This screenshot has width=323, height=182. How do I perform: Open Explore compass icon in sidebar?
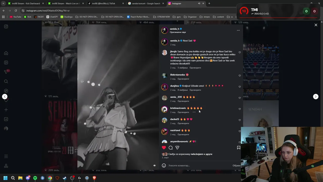click(6, 91)
